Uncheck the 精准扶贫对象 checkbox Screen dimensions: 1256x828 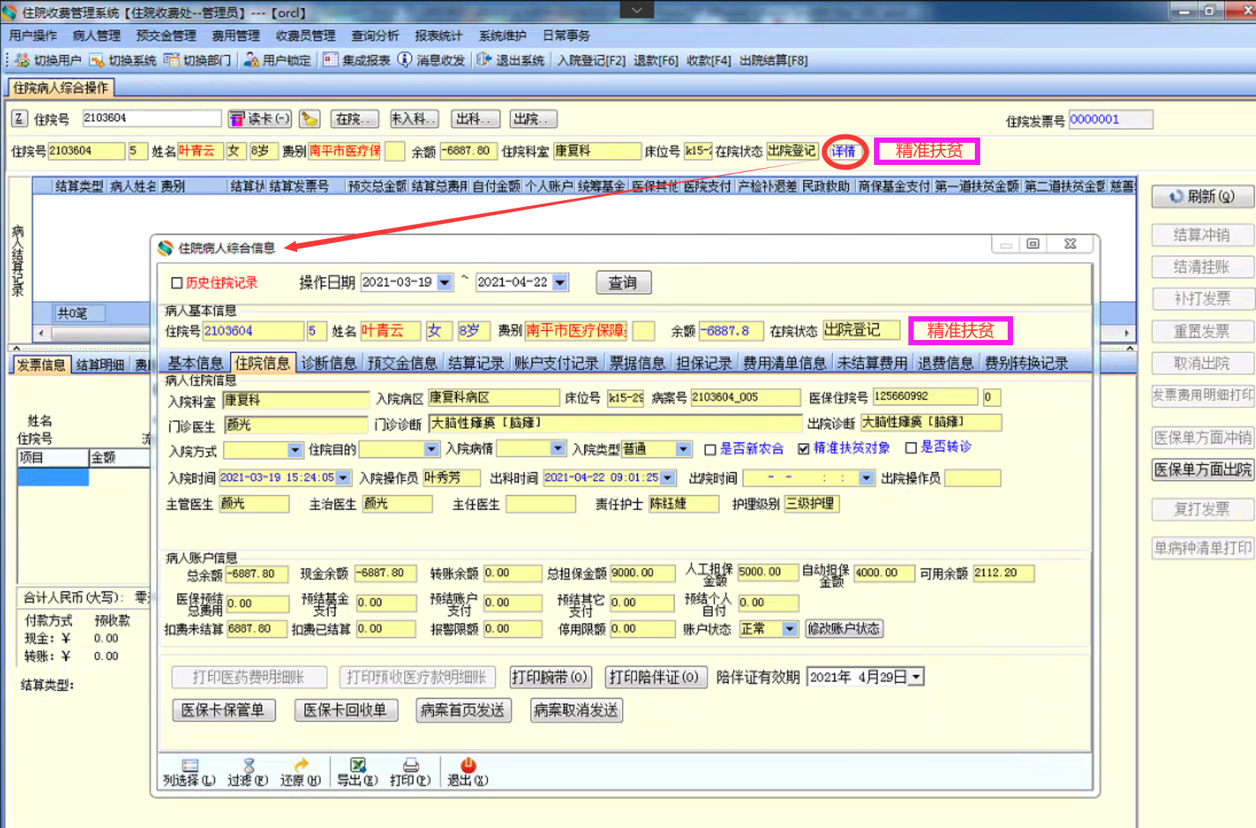pos(804,449)
